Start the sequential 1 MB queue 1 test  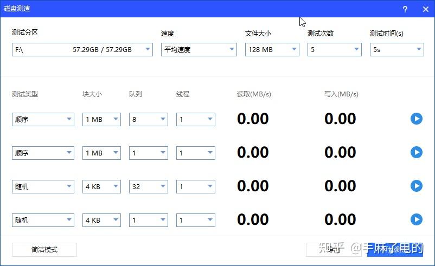(417, 152)
